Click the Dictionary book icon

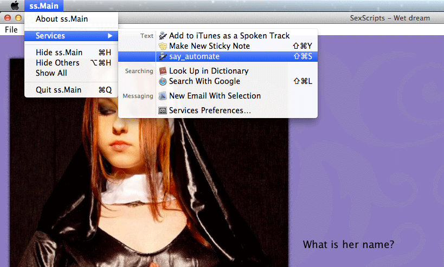(x=163, y=71)
